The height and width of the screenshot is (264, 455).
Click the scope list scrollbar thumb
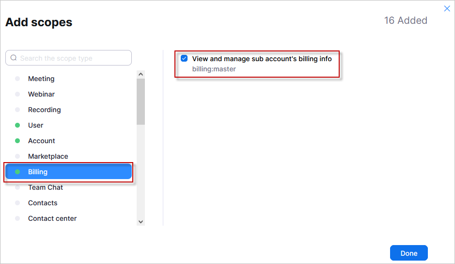(141, 102)
